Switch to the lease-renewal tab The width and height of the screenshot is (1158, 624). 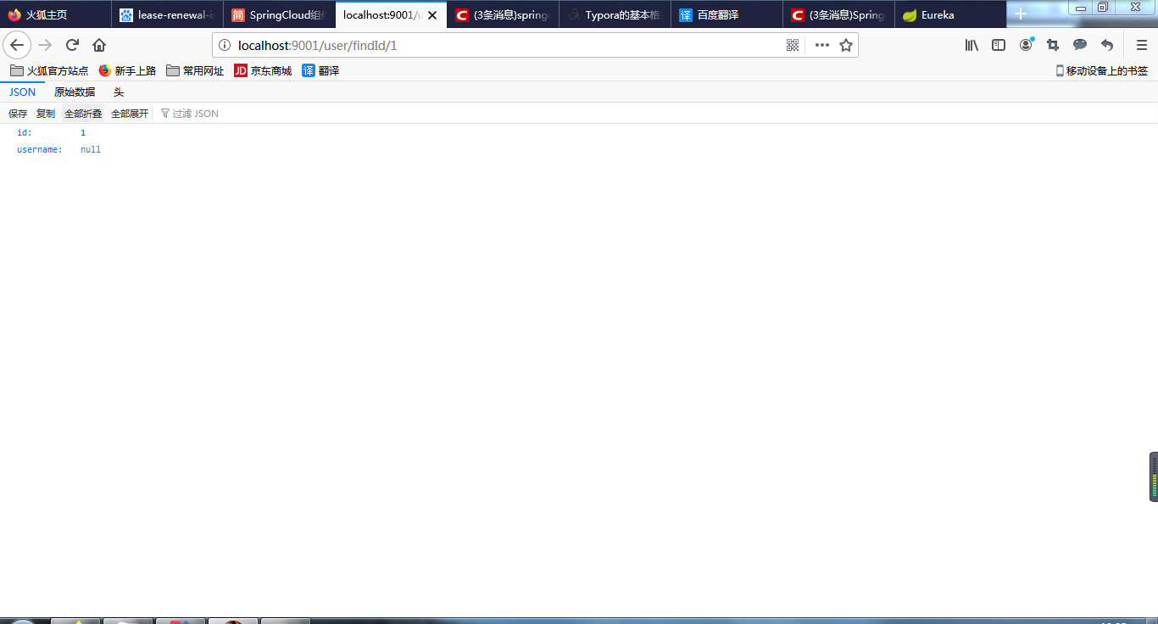(168, 14)
